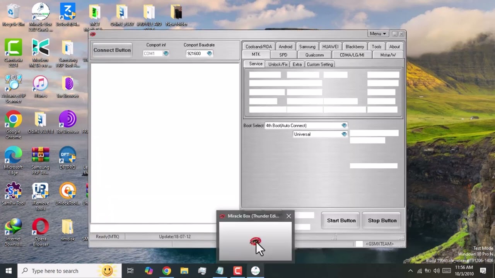The image size is (495, 278).
Task: Open the SamFw Tool desktop icon
Action: (x=13, y=194)
